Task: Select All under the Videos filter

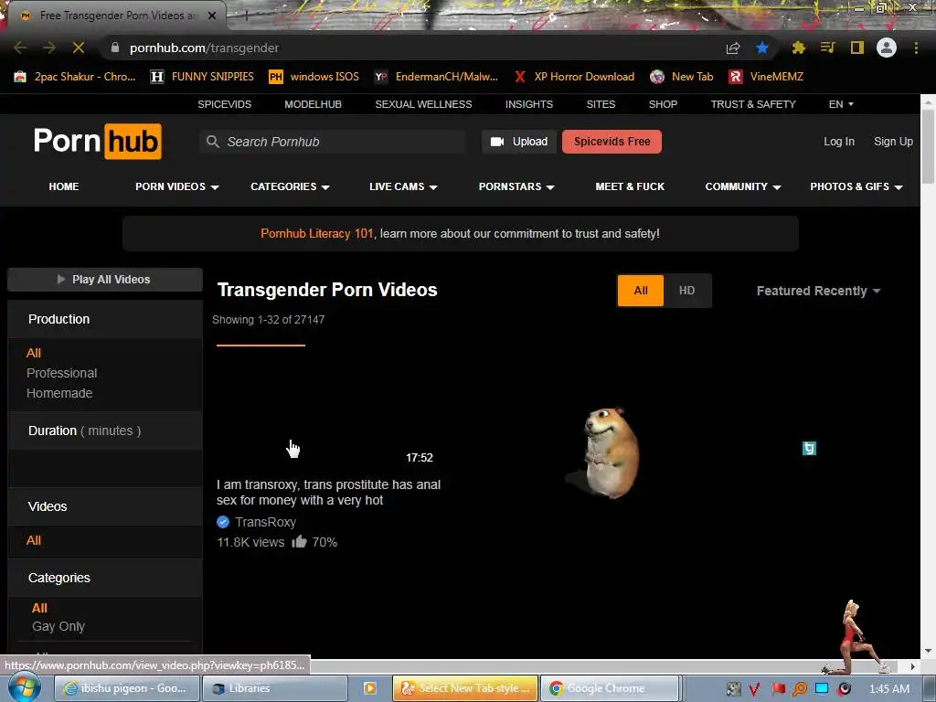Action: click(x=34, y=540)
